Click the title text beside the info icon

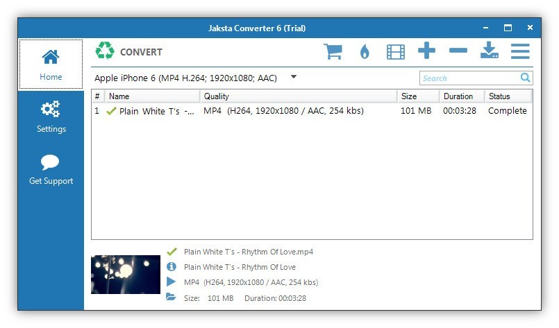coord(240,267)
